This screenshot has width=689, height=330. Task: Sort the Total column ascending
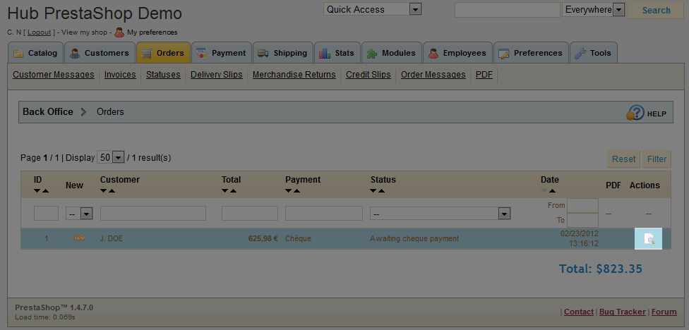click(x=233, y=191)
